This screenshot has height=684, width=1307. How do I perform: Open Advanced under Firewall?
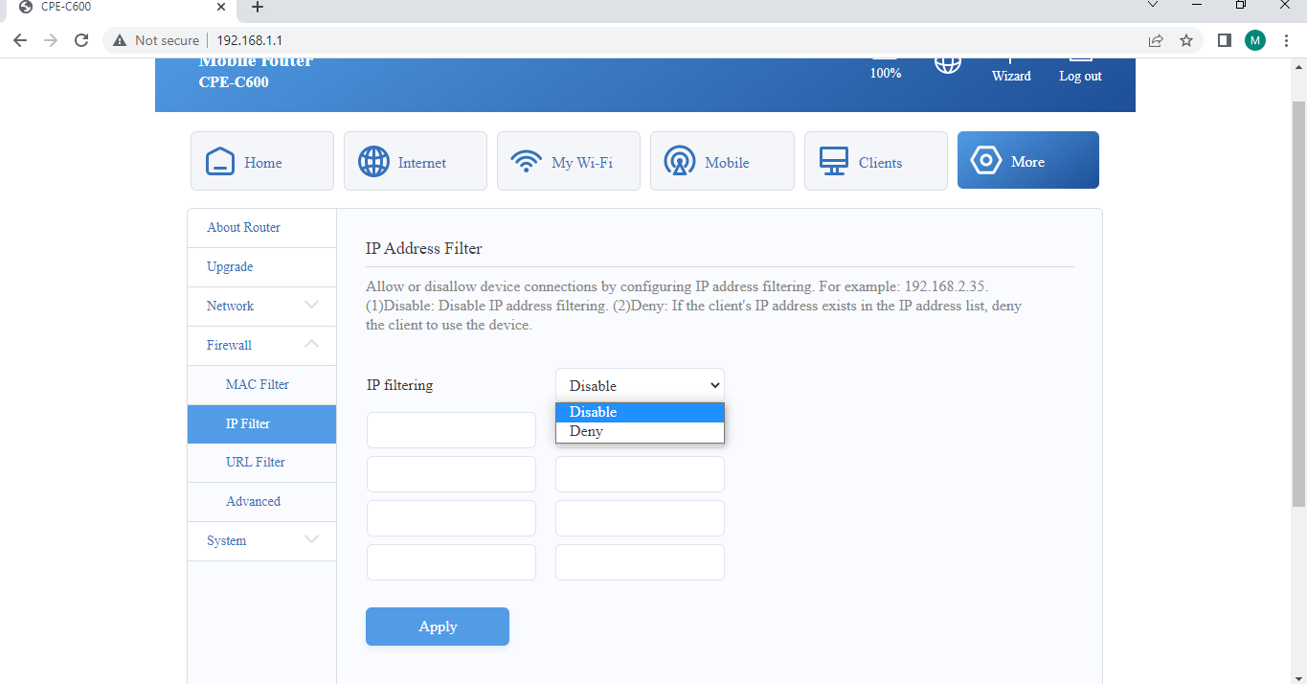point(262,502)
